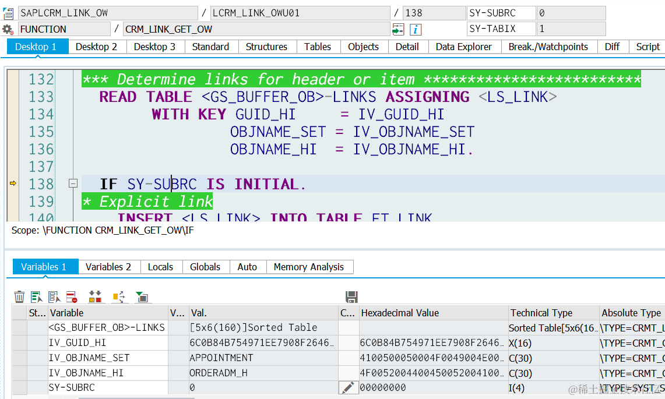665x399 pixels.
Task: Click the CRM_LINK_GET_OW function name field
Action: 256,29
